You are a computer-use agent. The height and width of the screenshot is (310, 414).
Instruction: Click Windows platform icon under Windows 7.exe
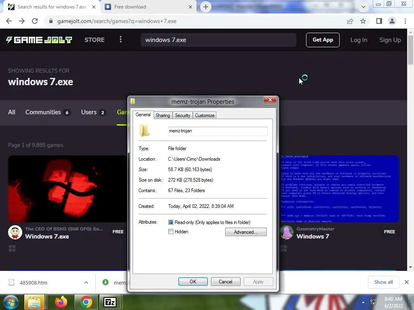click(12, 248)
